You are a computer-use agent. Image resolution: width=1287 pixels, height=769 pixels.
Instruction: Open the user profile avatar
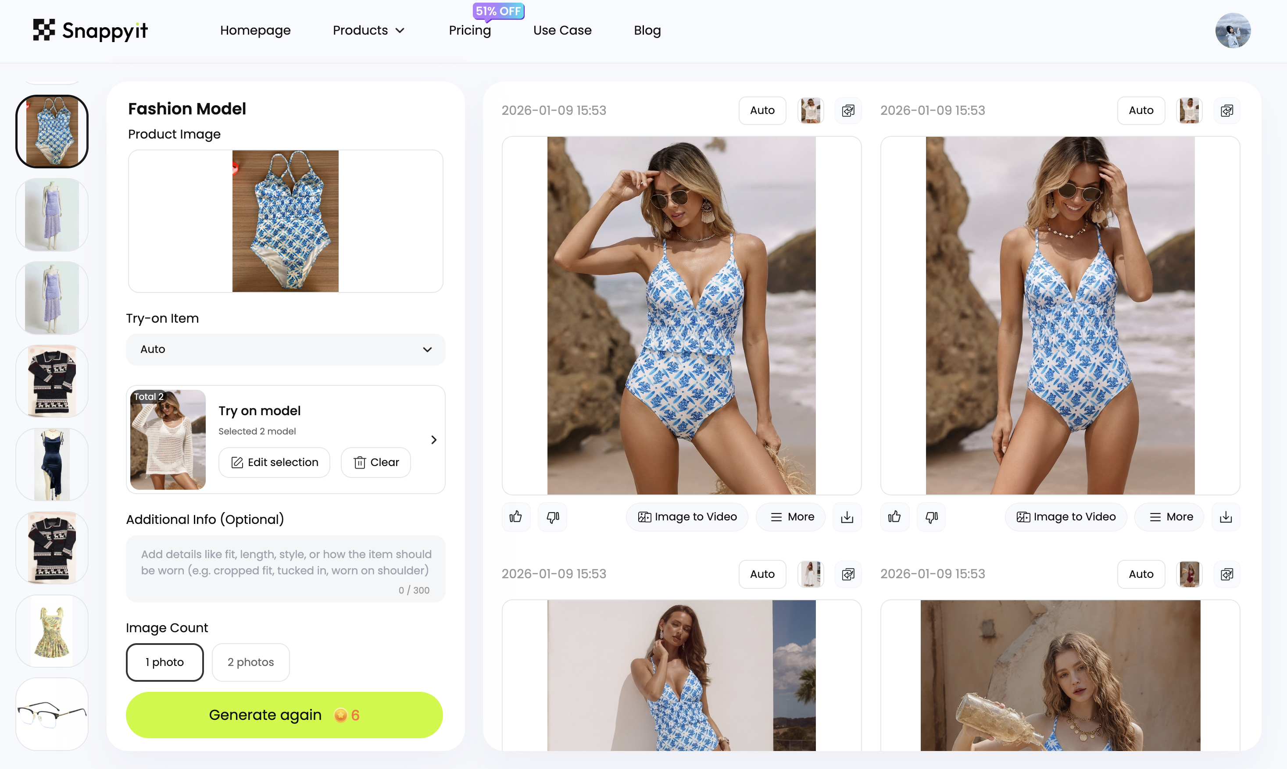pyautogui.click(x=1233, y=30)
